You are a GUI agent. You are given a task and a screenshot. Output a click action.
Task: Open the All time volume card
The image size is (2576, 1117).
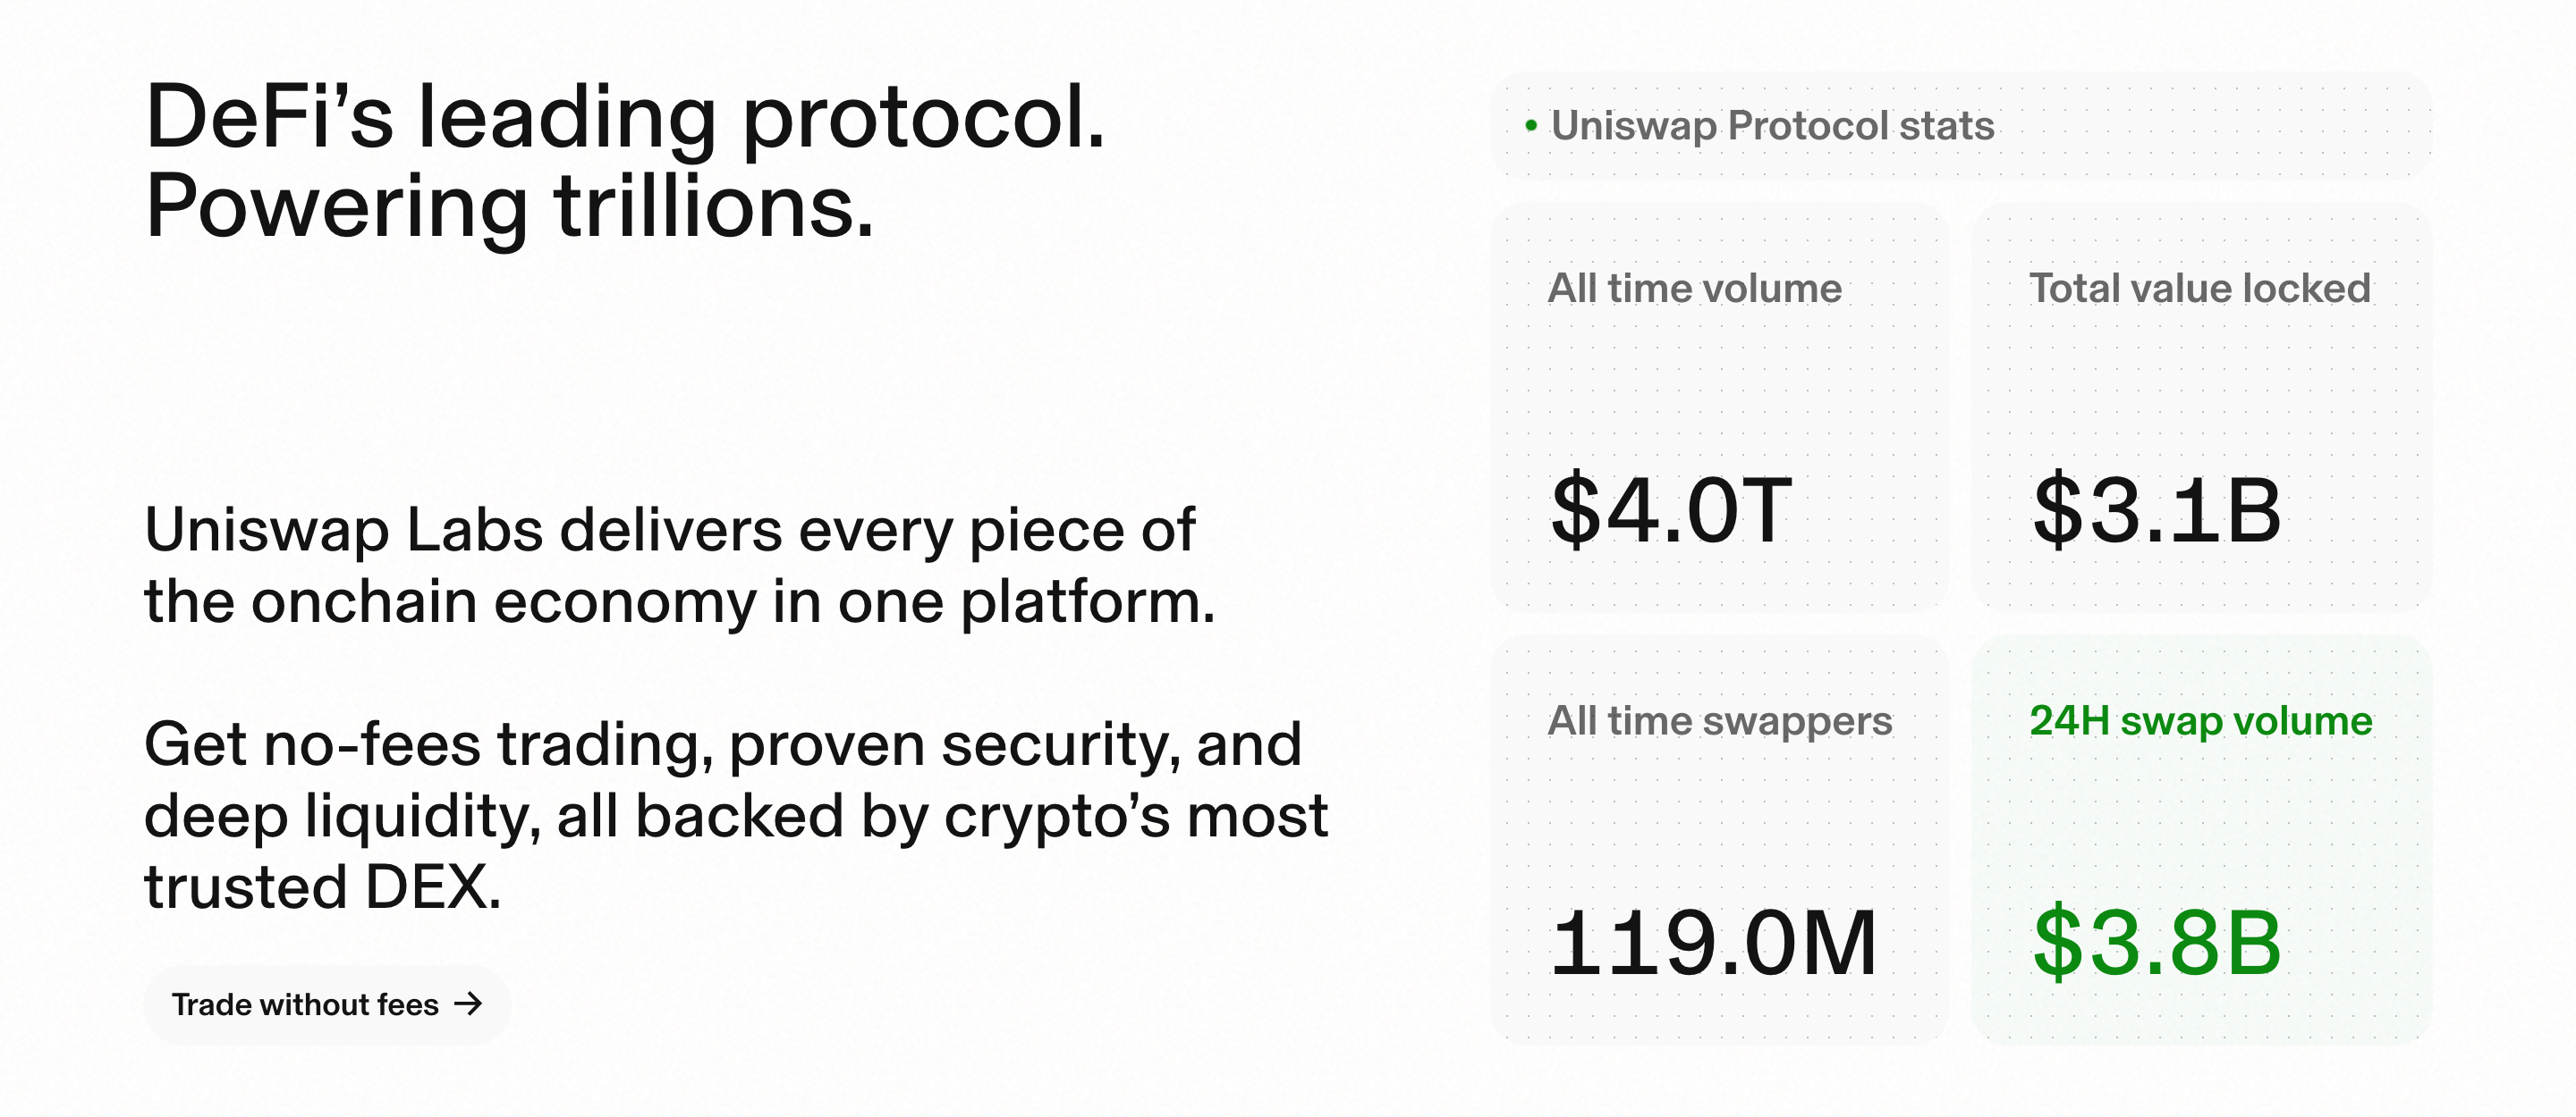[x=1719, y=407]
